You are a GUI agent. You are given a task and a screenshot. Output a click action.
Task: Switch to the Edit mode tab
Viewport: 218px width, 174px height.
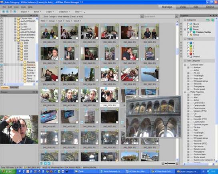[x=196, y=7]
